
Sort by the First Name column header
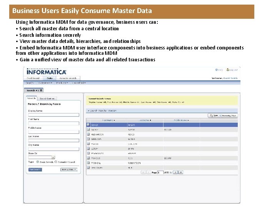[x=108, y=120]
